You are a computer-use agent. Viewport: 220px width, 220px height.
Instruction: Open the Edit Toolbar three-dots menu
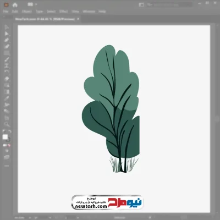(7, 166)
